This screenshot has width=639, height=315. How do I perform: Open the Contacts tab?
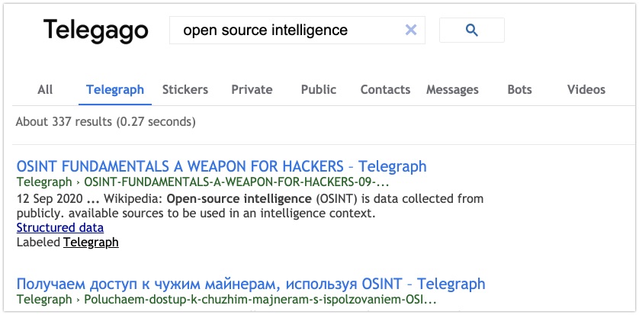tap(385, 89)
